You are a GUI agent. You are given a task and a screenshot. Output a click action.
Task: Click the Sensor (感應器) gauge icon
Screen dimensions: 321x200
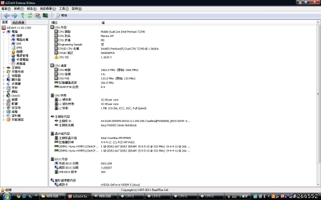pyautogui.click(x=14, y=63)
